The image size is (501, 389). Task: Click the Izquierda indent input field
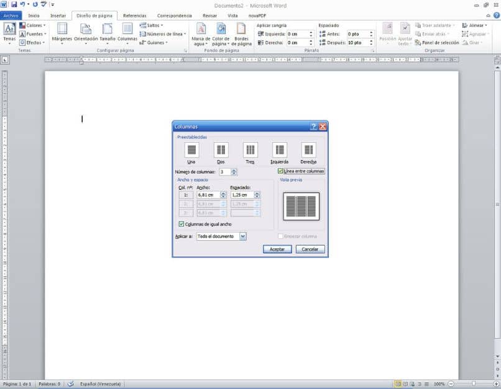coord(298,34)
